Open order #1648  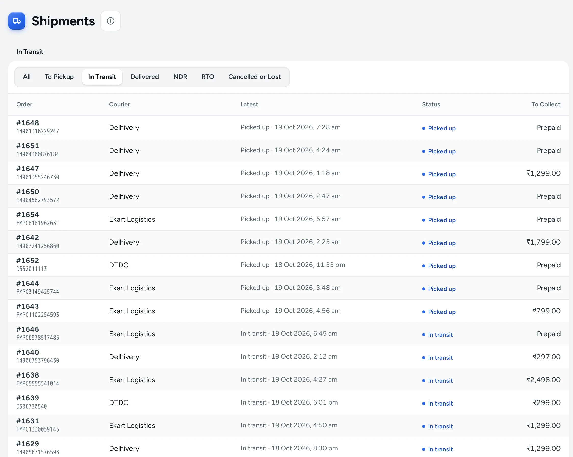click(x=28, y=123)
